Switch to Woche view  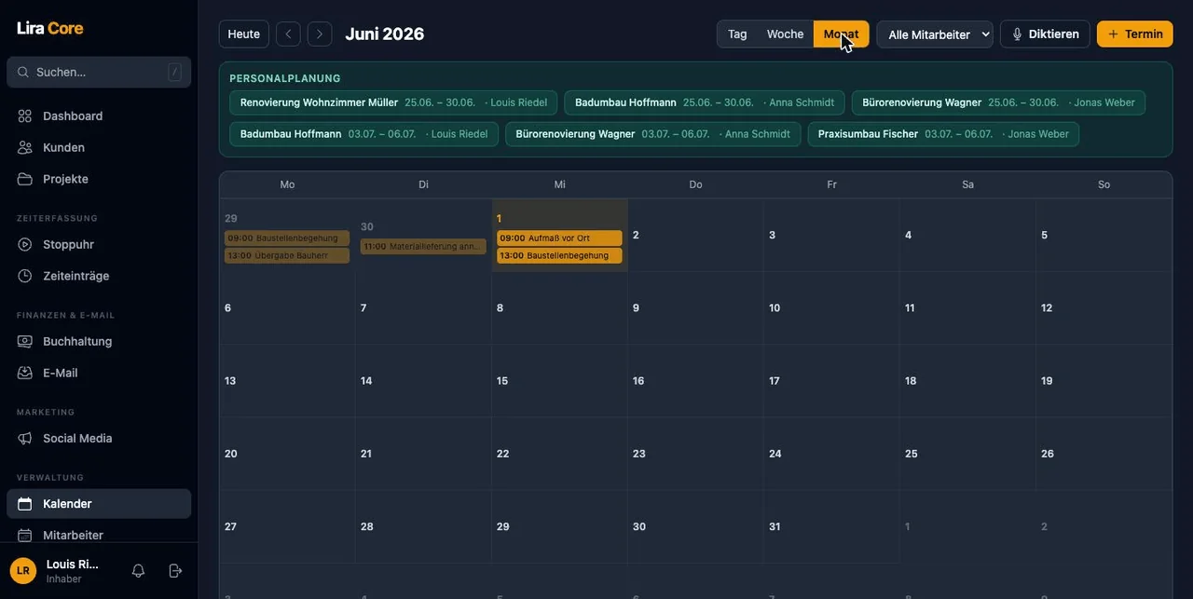(x=785, y=34)
